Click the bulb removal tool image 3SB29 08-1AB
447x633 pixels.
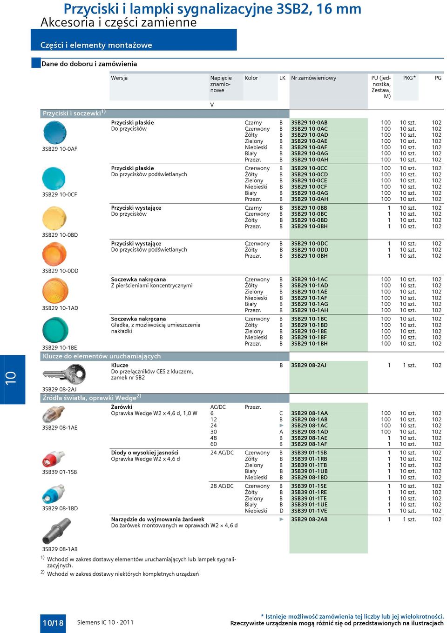point(56,530)
